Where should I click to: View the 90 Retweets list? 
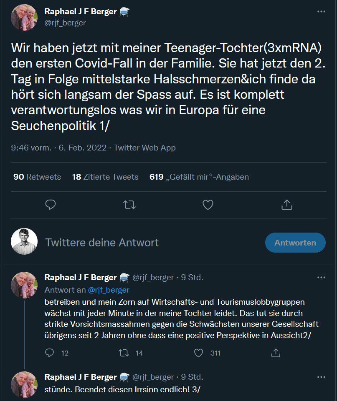(x=37, y=177)
